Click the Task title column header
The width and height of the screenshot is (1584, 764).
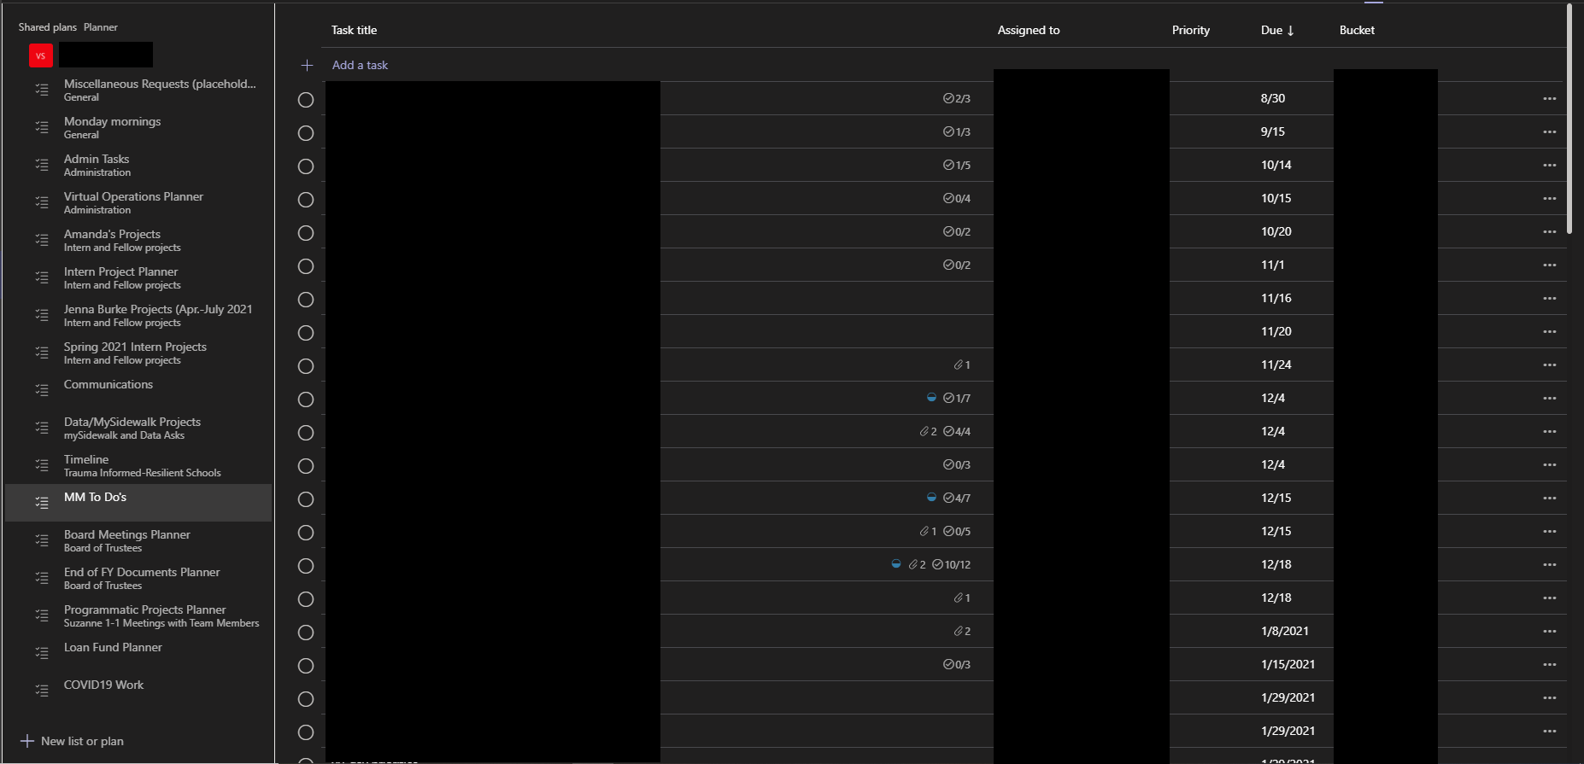pyautogui.click(x=354, y=31)
